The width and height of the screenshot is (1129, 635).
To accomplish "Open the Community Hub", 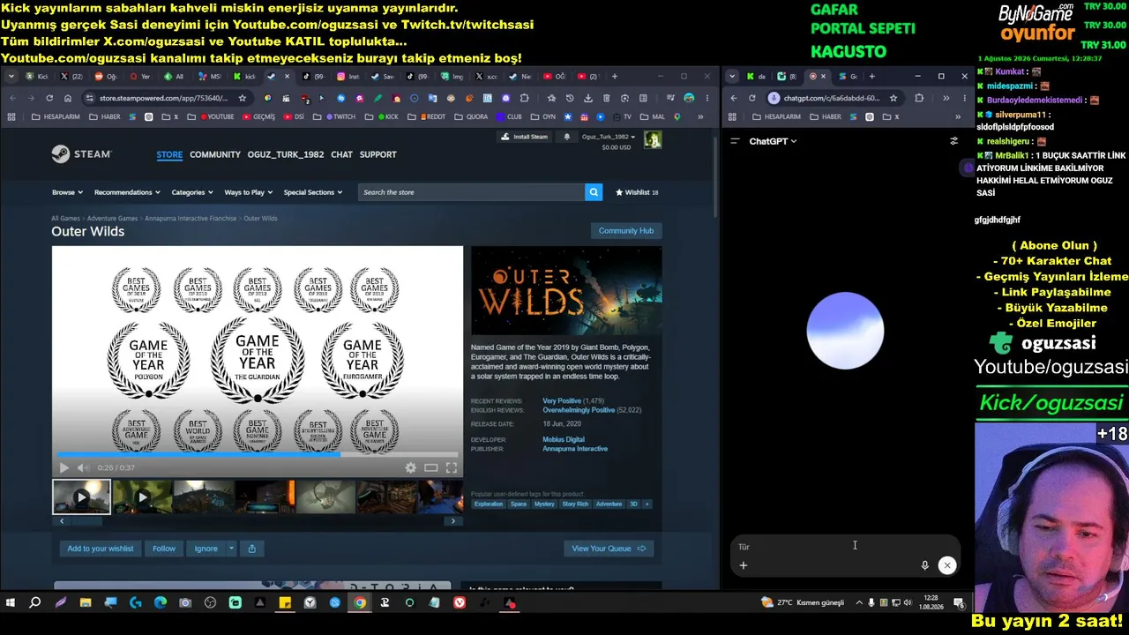I will [x=626, y=231].
